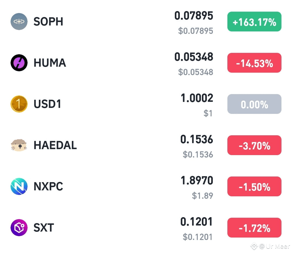Click the NXPC -1.50% change badge

click(254, 186)
